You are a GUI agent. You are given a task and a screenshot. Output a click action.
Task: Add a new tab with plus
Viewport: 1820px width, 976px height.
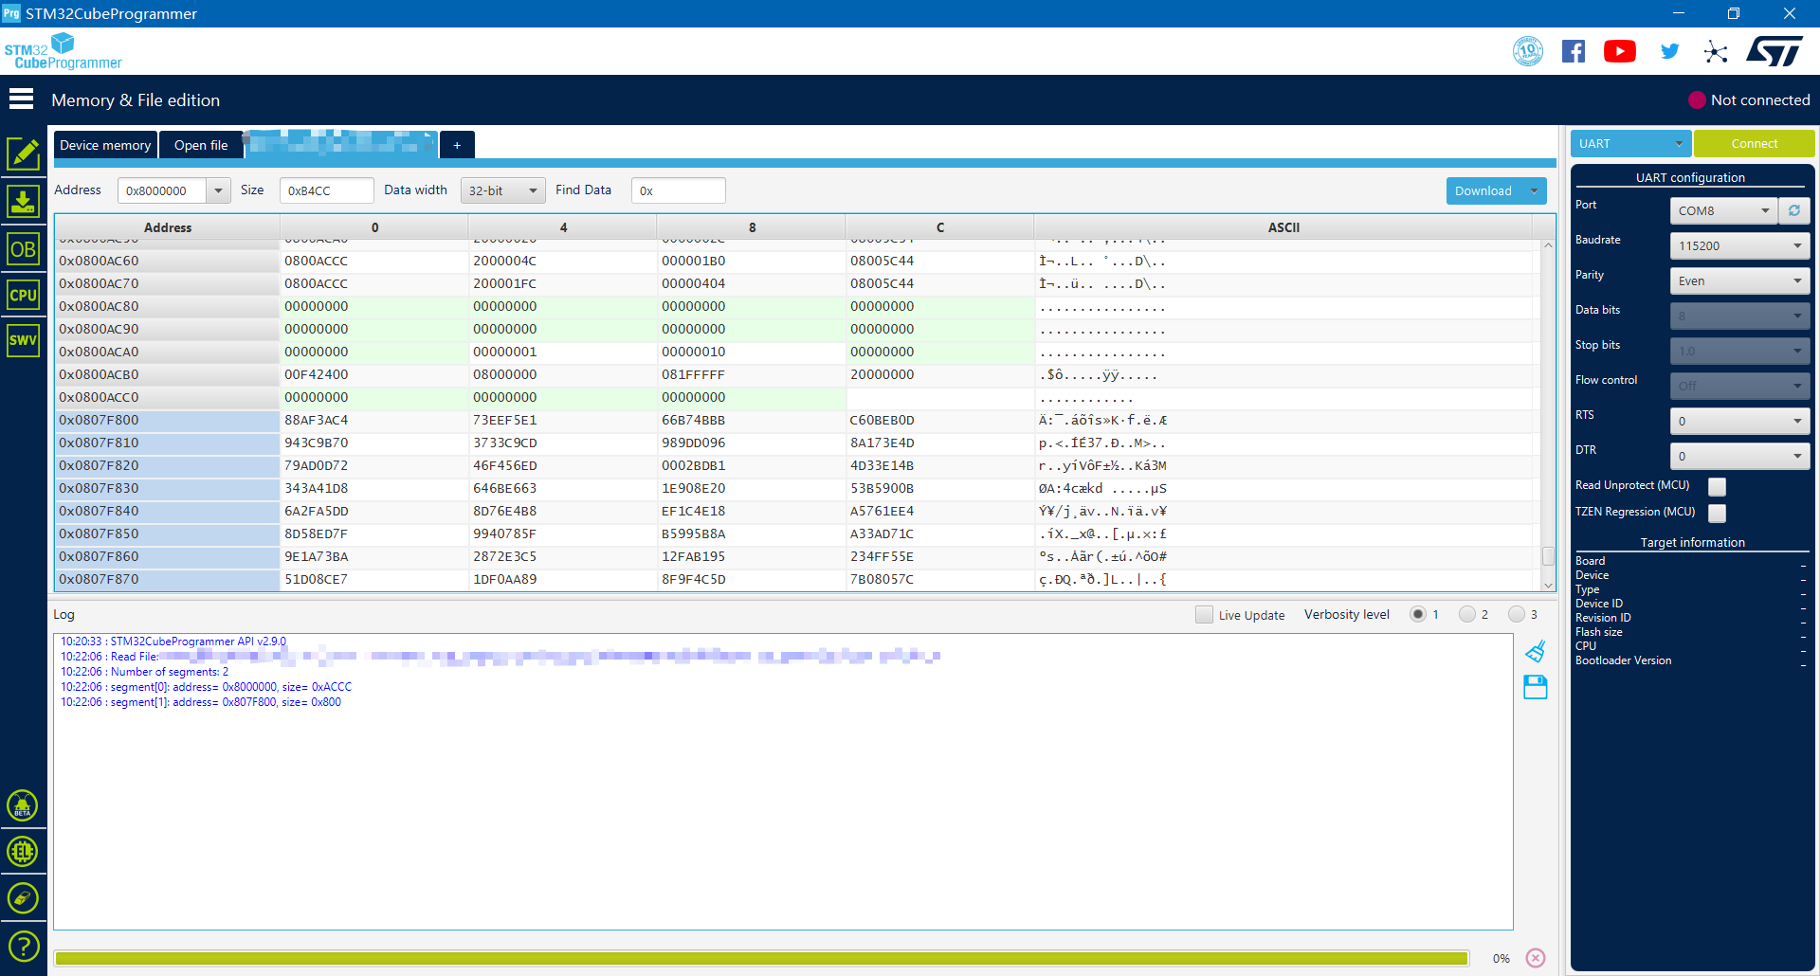(457, 145)
